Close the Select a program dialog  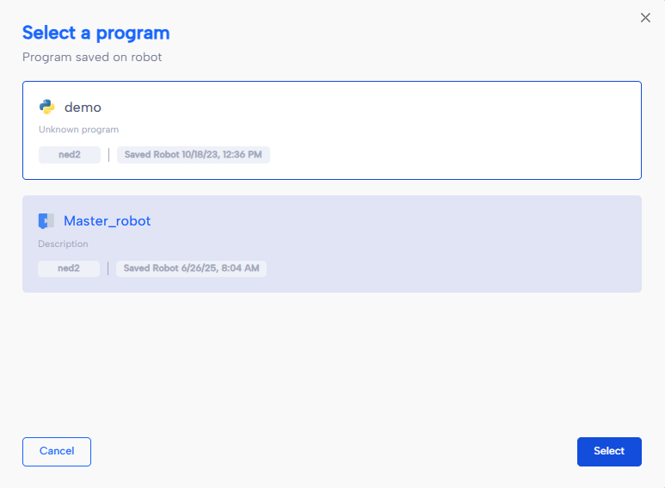click(645, 17)
